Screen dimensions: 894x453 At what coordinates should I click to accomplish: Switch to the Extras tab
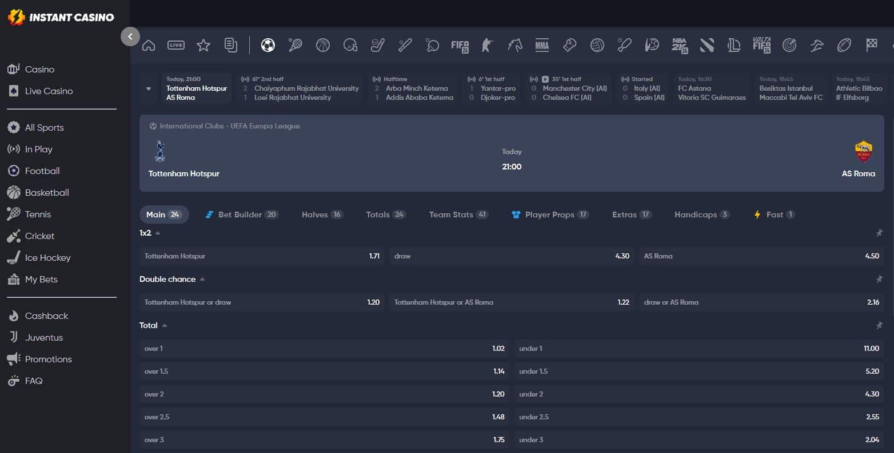point(632,215)
